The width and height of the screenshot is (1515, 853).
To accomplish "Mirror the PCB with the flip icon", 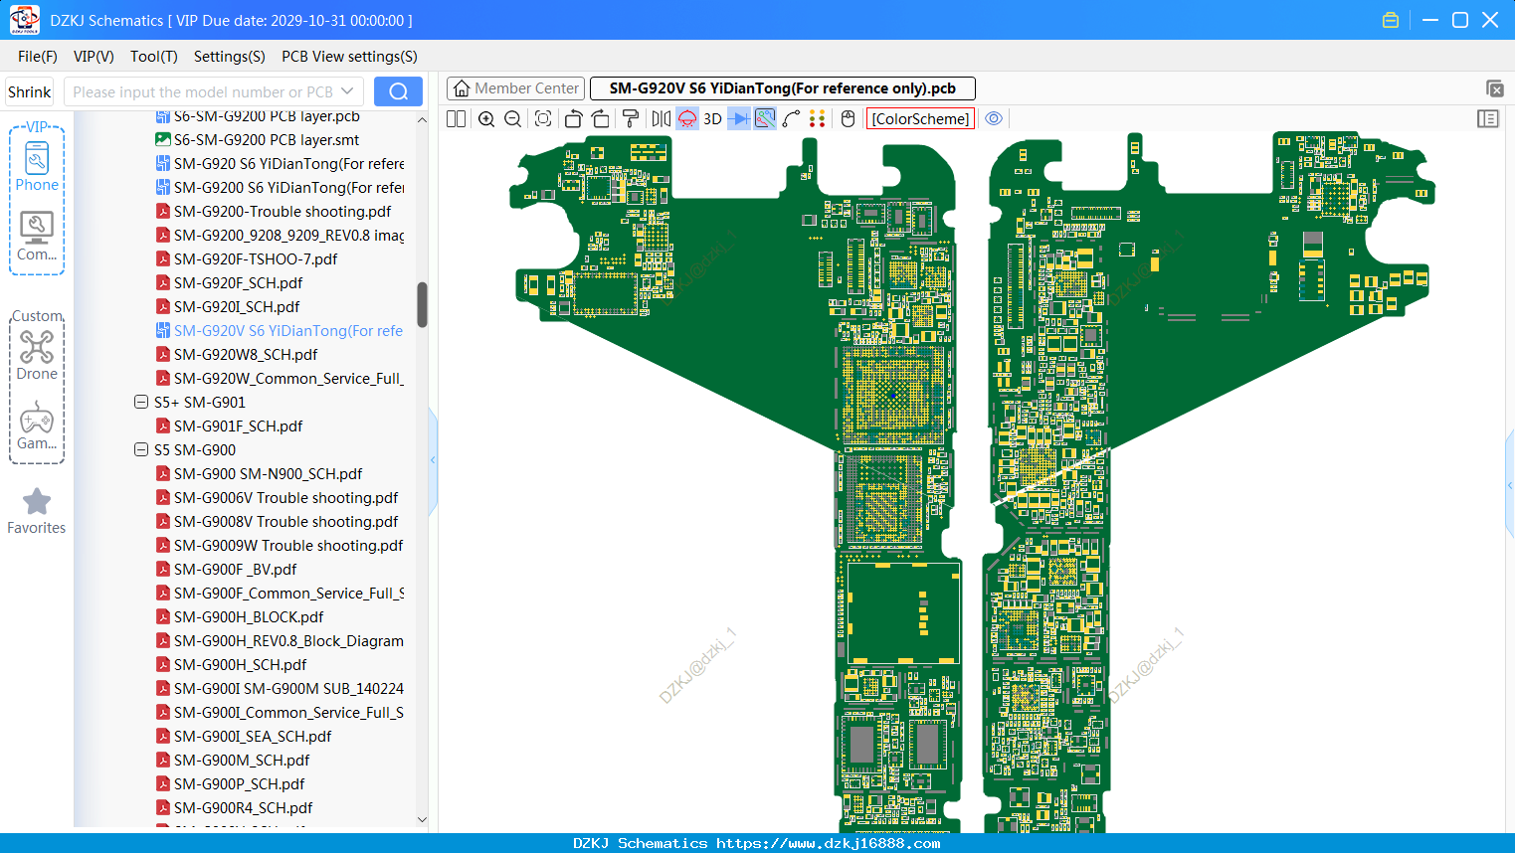I will (x=662, y=118).
